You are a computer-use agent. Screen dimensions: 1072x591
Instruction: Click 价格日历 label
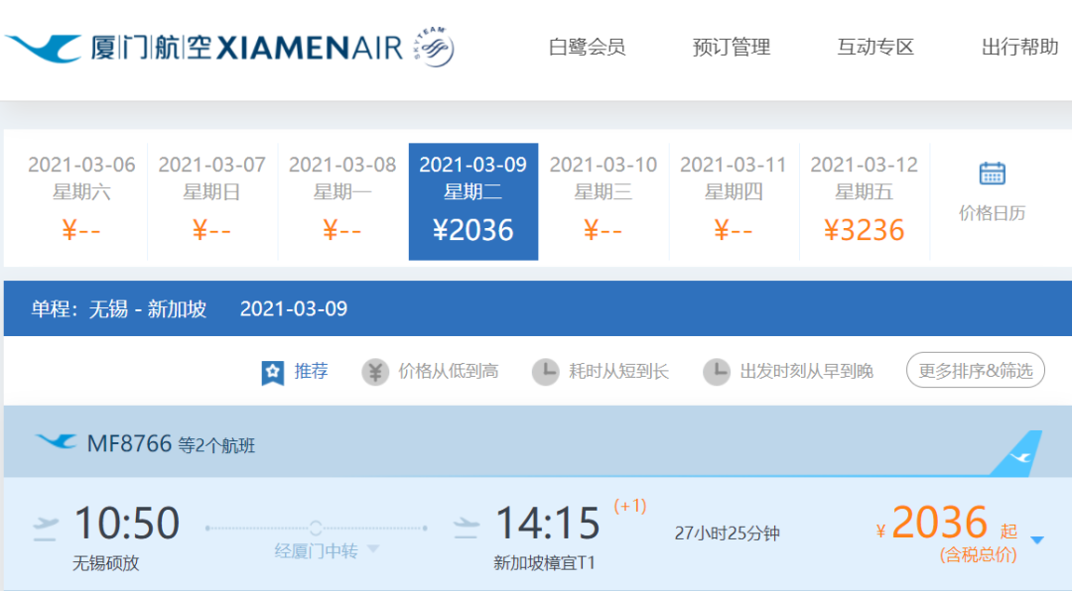tap(992, 213)
